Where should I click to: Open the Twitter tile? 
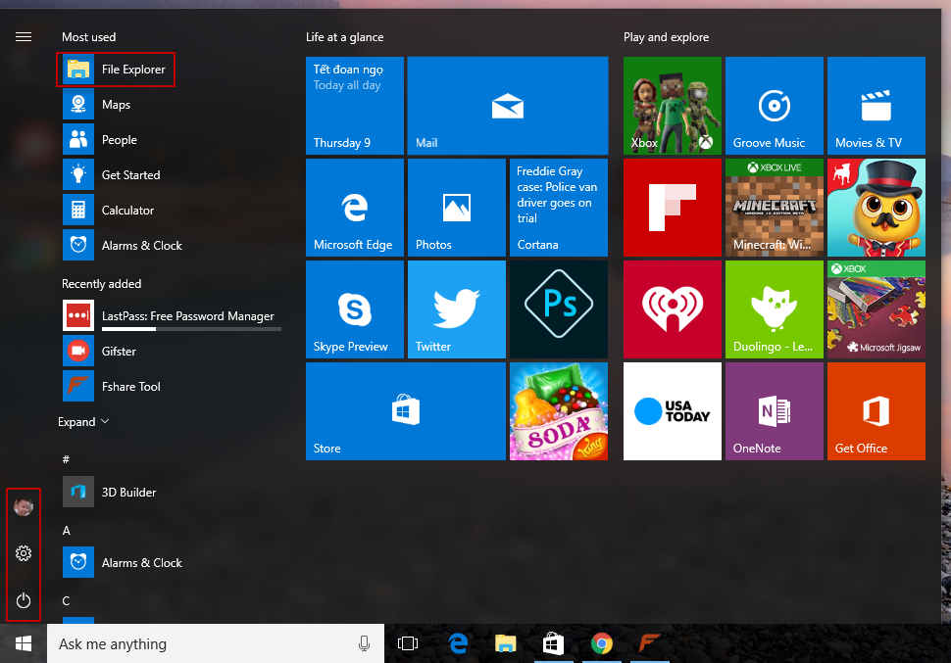[457, 309]
